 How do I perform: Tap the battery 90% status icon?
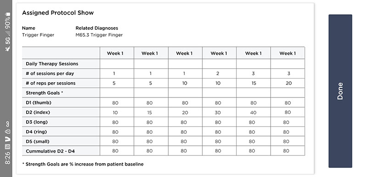(x=8, y=21)
